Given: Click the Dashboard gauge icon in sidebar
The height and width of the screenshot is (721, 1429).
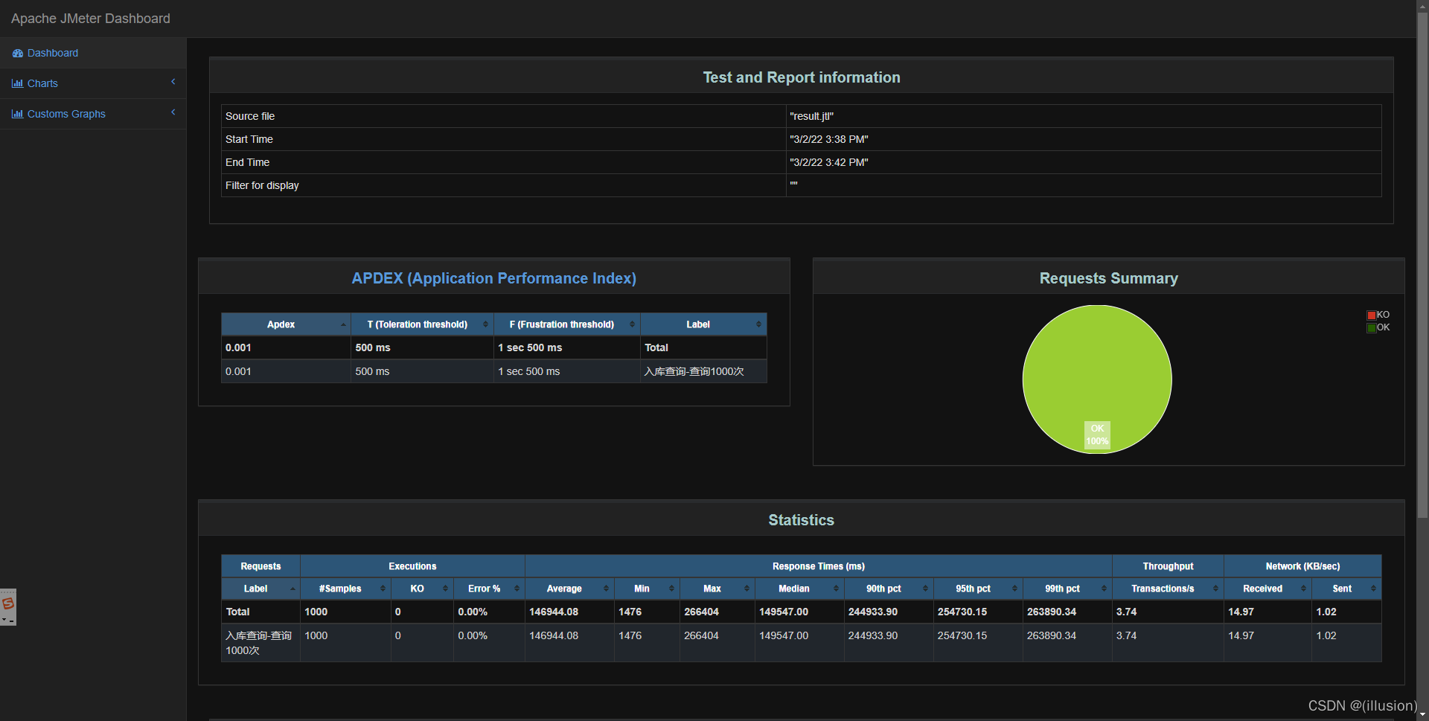Looking at the screenshot, I should click(18, 54).
